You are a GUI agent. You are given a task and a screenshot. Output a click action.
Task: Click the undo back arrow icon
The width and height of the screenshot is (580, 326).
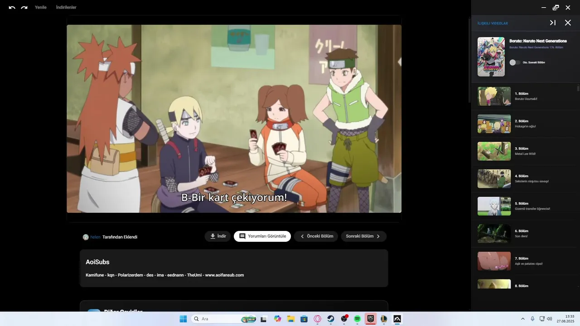point(12,7)
